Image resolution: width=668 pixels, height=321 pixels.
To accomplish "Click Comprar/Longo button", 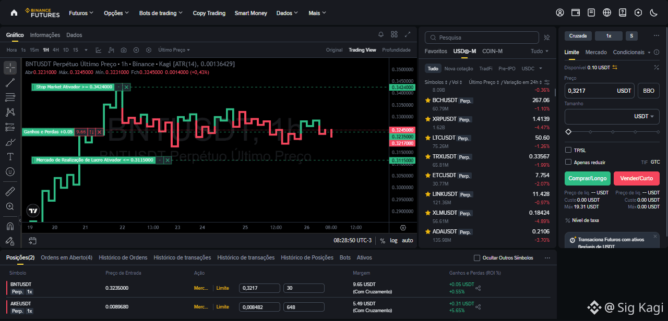I will tap(588, 178).
